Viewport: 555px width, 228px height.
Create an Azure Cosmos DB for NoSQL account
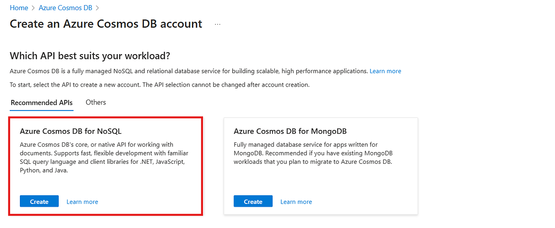39,202
